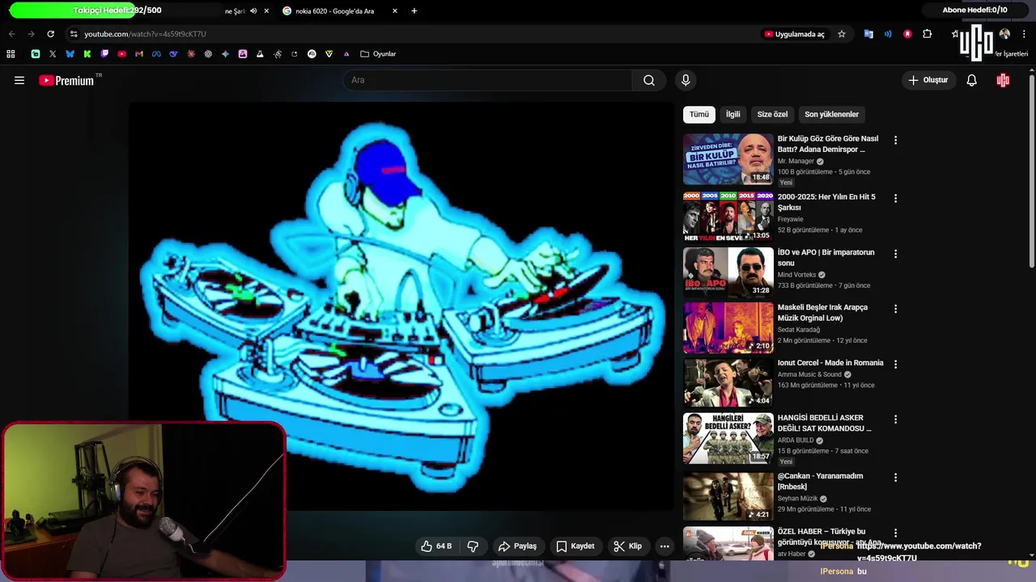The width and height of the screenshot is (1036, 582).
Task: Open options for Adana Demirspor video
Action: click(895, 140)
